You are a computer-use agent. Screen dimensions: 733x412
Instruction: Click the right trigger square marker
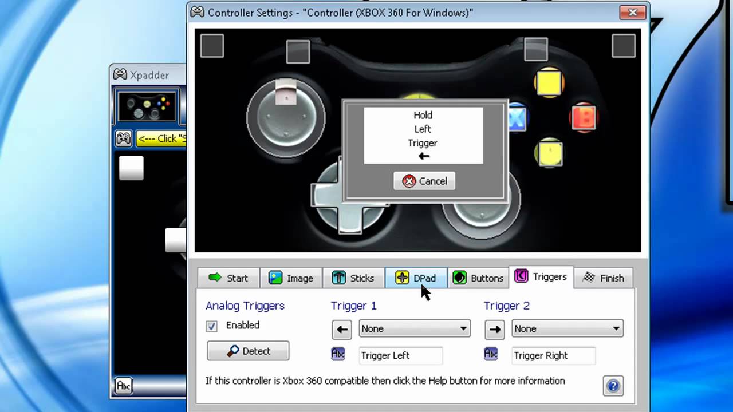point(624,46)
